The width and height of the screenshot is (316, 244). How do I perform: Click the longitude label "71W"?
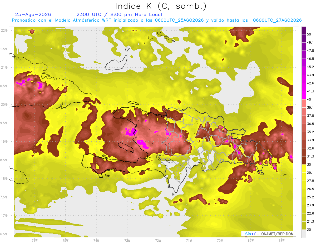[189, 241]
